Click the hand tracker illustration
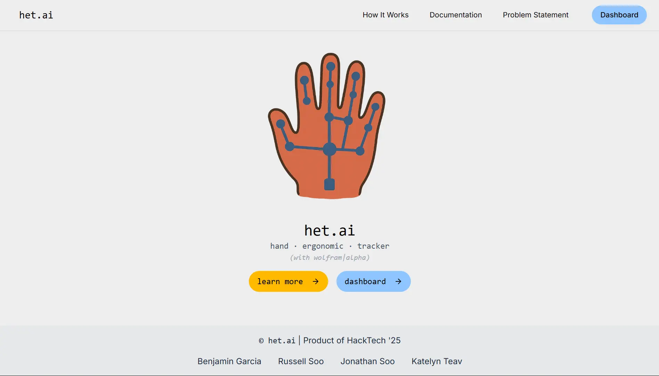This screenshot has height=376, width=659. pyautogui.click(x=328, y=125)
